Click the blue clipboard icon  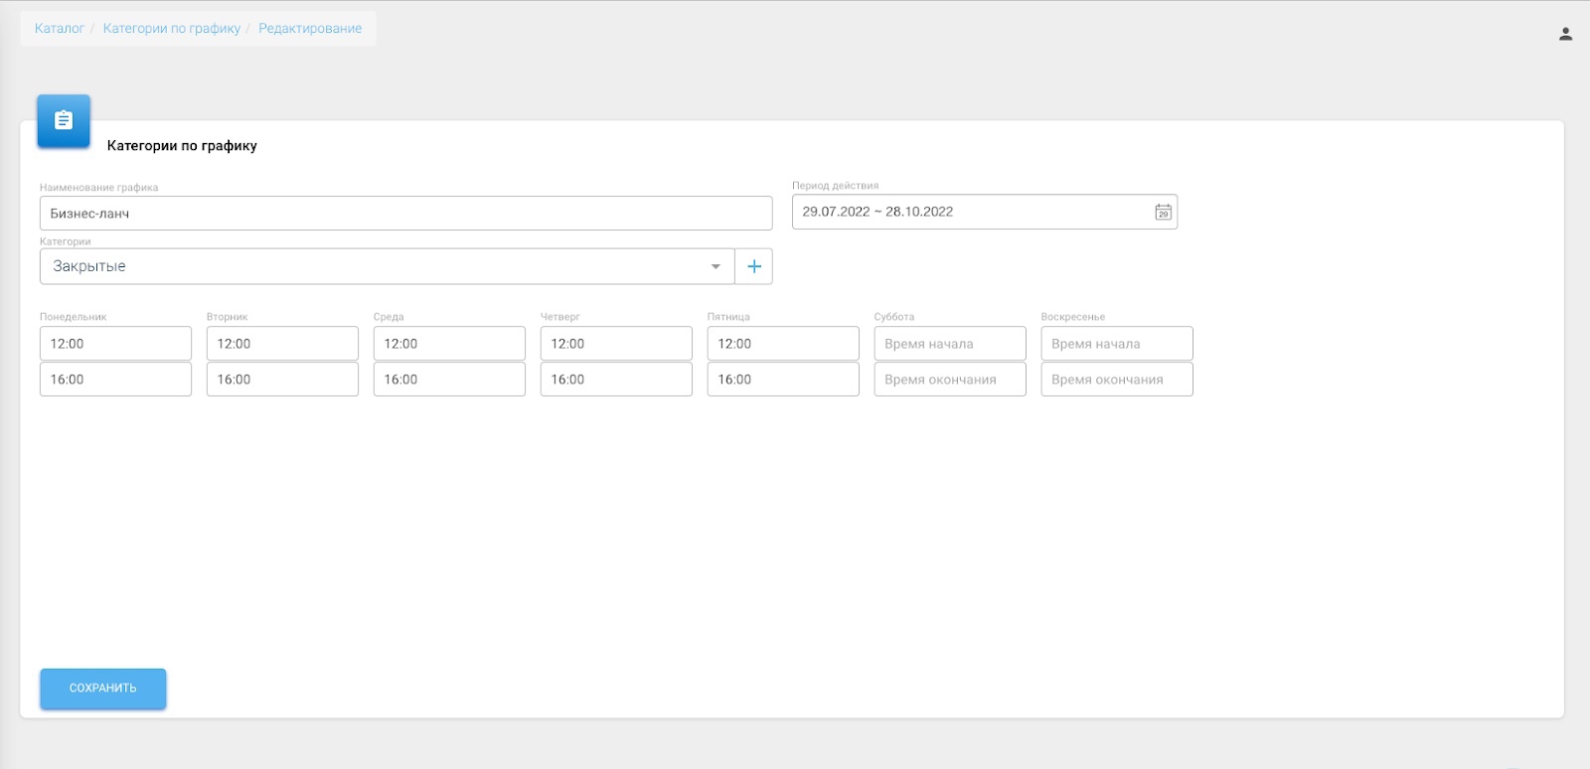(x=64, y=120)
